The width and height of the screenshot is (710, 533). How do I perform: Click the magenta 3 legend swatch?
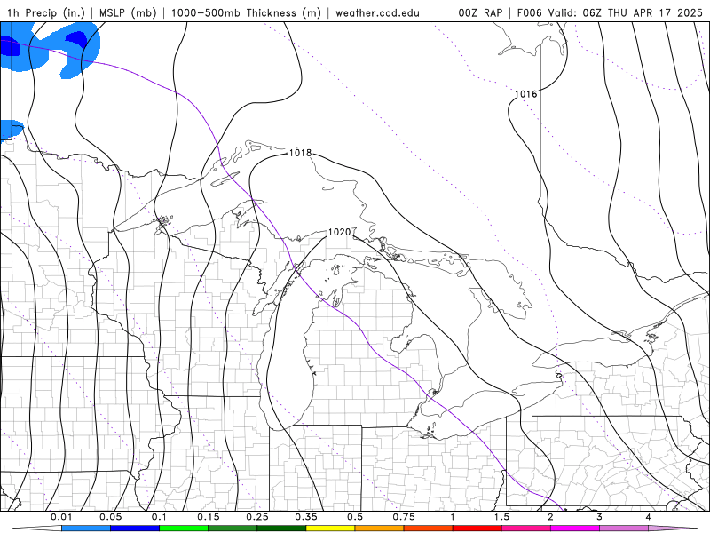[575, 529]
